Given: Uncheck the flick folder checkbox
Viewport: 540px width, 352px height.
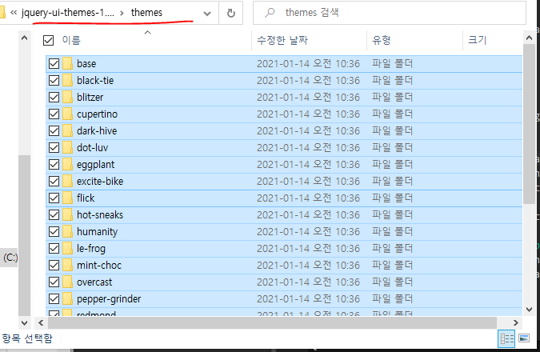Looking at the screenshot, I should tap(54, 198).
